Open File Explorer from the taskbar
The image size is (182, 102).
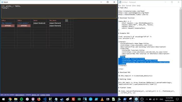[16, 99]
